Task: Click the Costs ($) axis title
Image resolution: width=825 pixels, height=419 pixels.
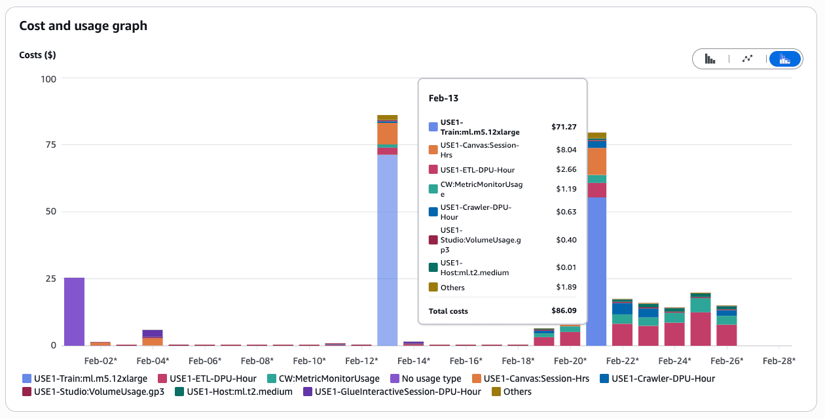Action: [x=36, y=56]
